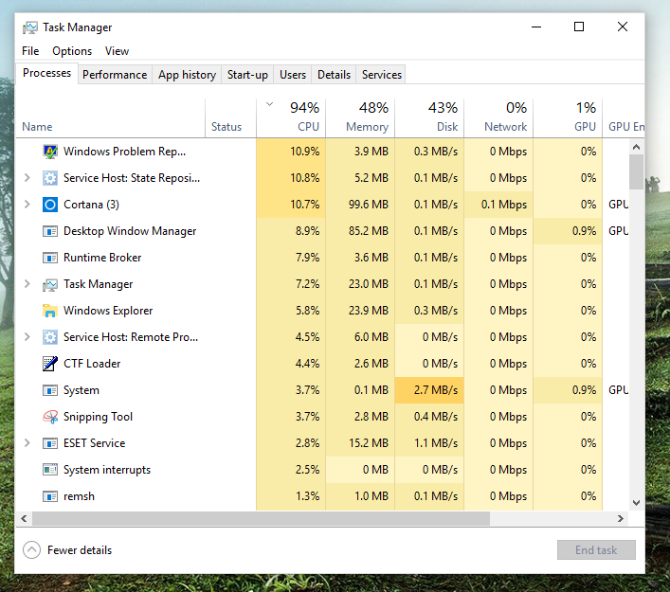
Task: Select the Processes tab
Action: (x=47, y=73)
